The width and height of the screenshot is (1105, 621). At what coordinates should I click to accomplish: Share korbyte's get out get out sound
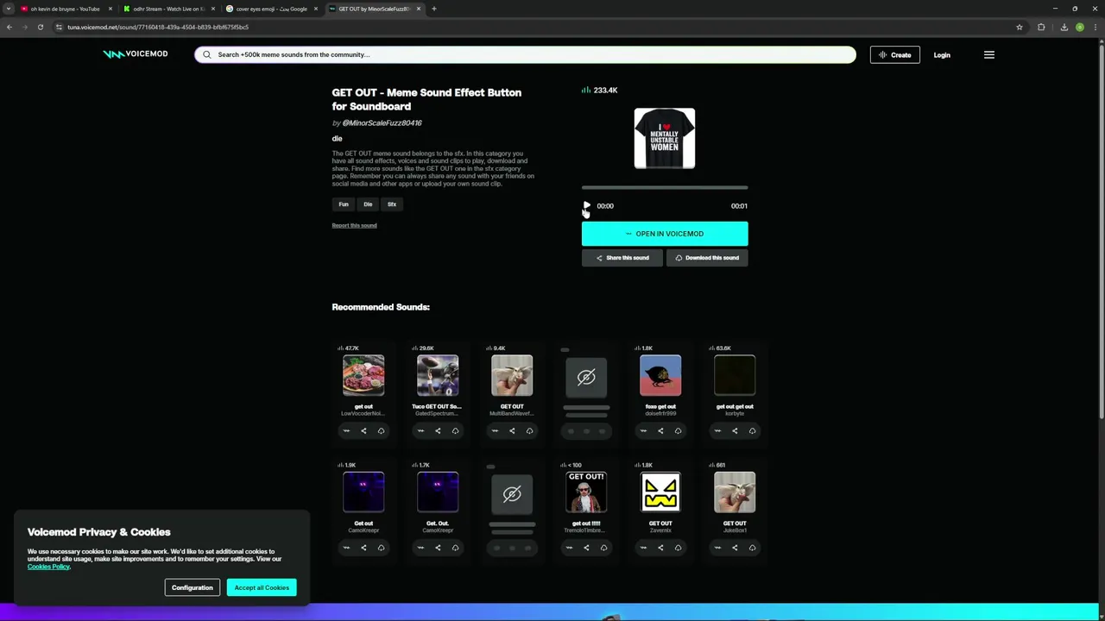pyautogui.click(x=735, y=430)
